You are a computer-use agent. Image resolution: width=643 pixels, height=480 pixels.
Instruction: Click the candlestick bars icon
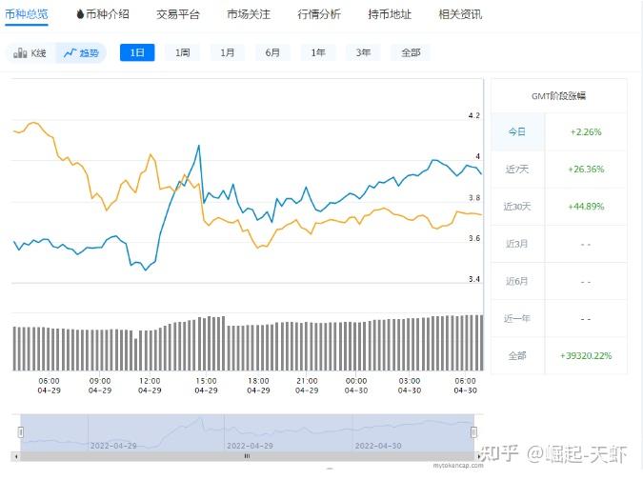20,53
